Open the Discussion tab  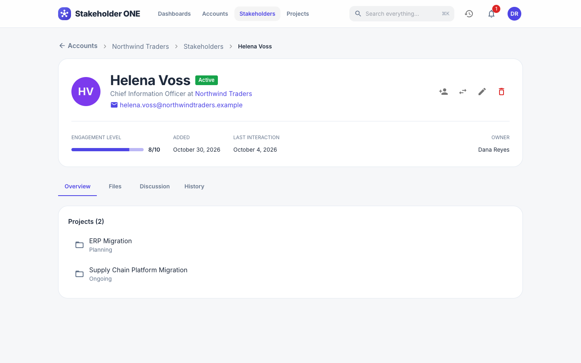155,186
